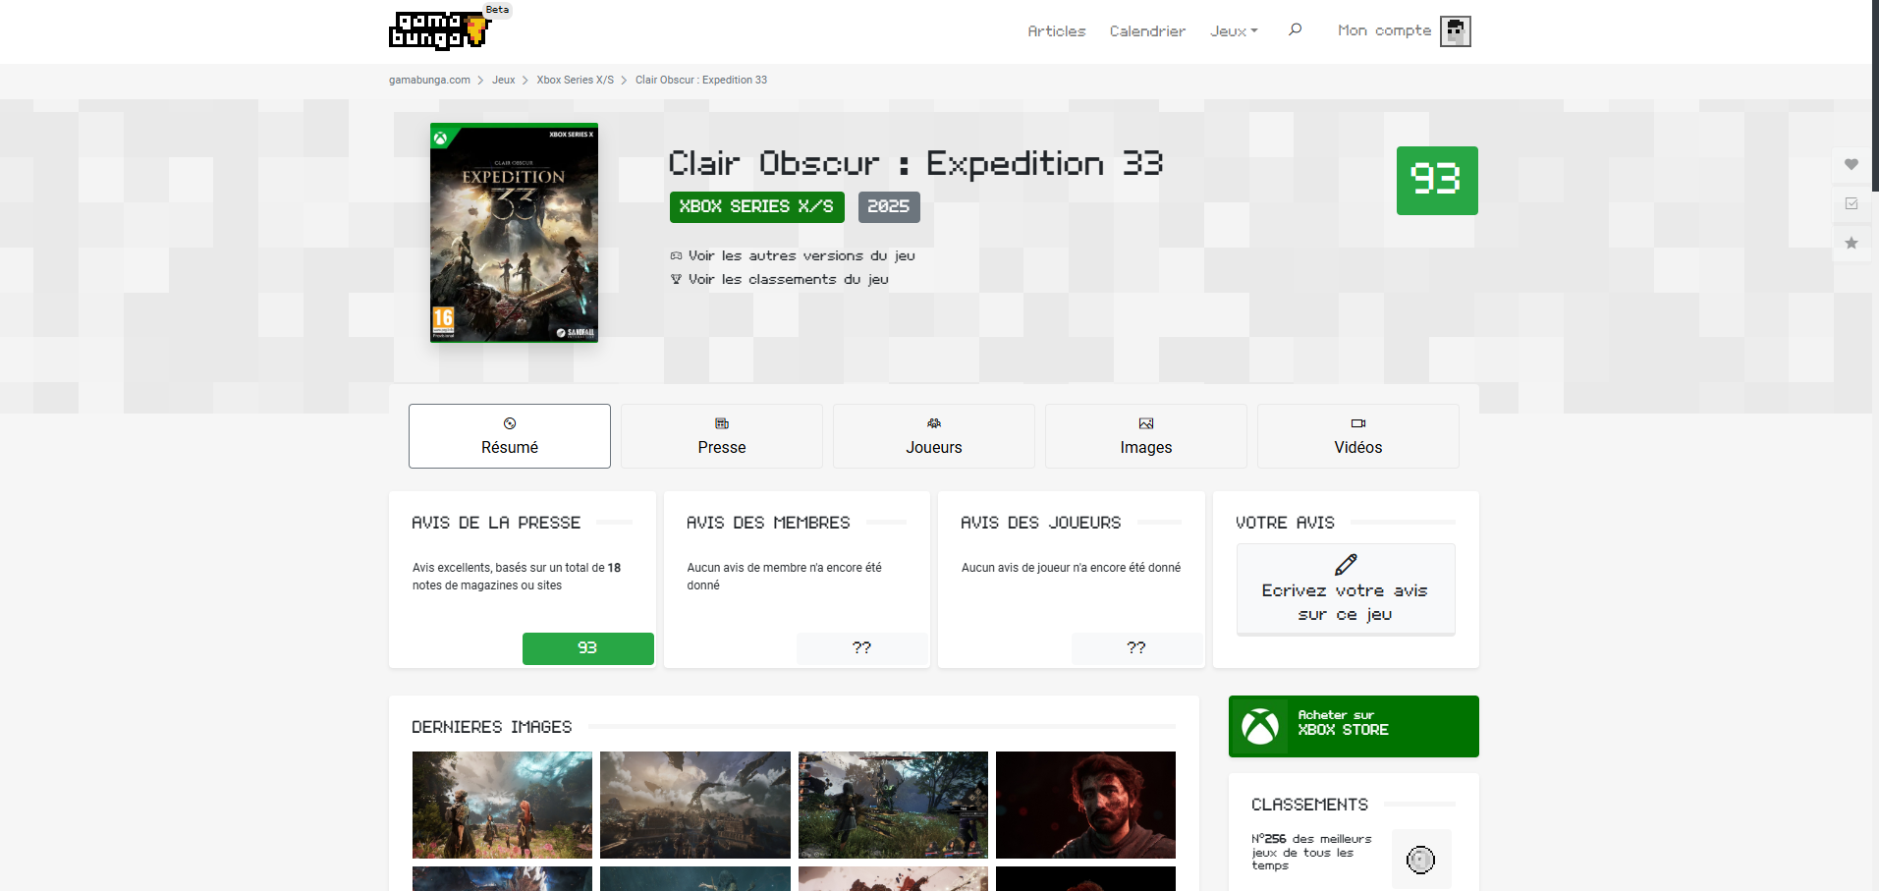Click the Xbox logo in store button

pyautogui.click(x=1260, y=727)
